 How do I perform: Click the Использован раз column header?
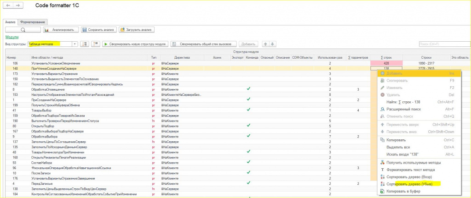point(330,57)
